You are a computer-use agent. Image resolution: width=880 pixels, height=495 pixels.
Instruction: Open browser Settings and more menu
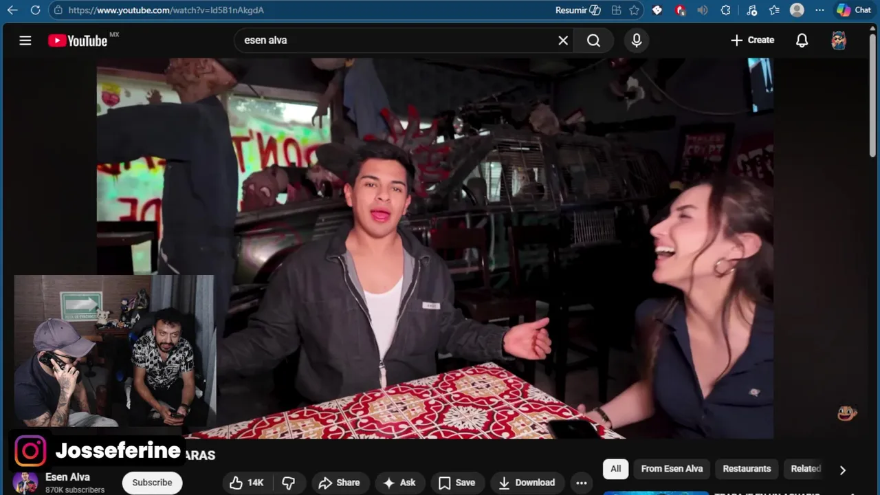[x=819, y=10]
